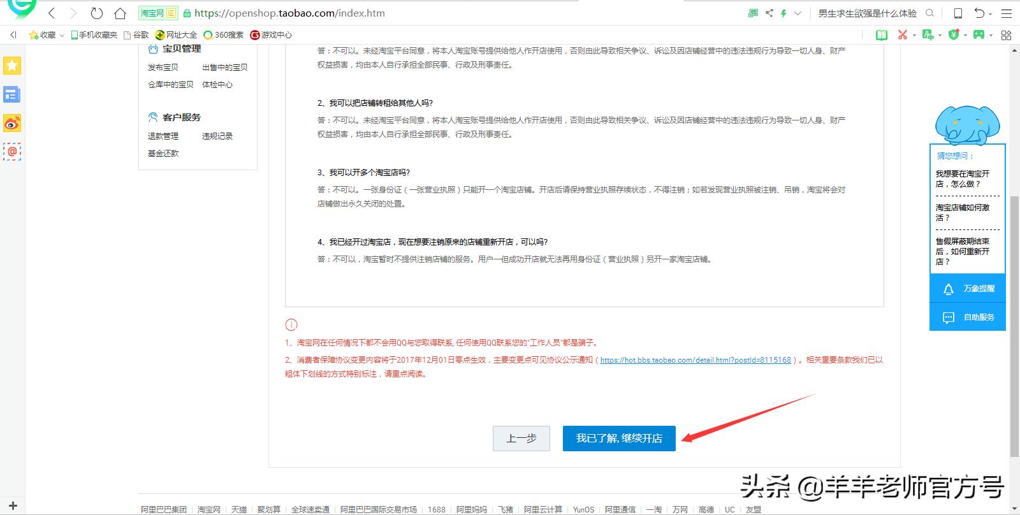The image size is (1020, 515).
Task: Expand the scissors screenshot dropdown arrow
Action: [x=914, y=36]
